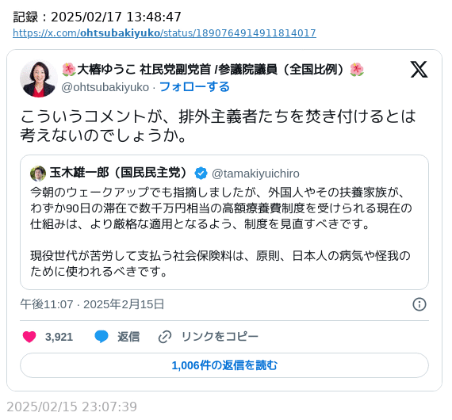
Task: Open the quoted tweet body text
Action: [220, 232]
